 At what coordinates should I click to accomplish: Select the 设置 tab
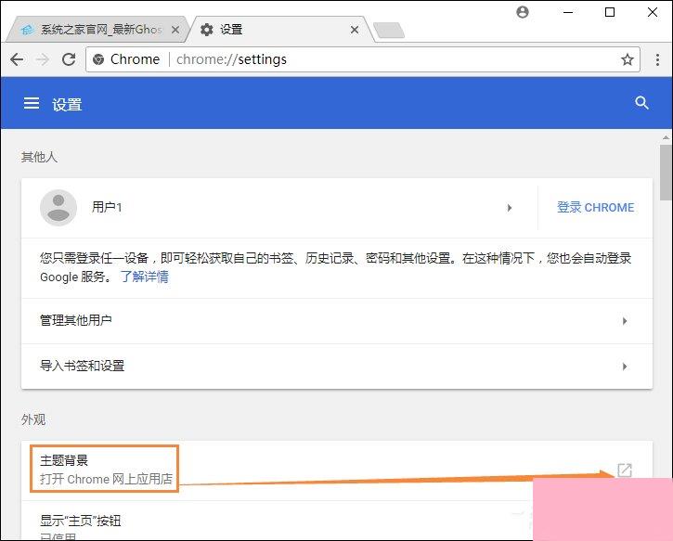[x=279, y=29]
